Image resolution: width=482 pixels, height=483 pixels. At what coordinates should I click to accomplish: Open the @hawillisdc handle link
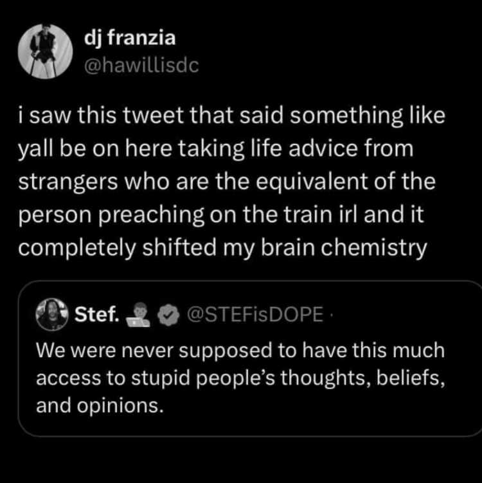point(141,66)
